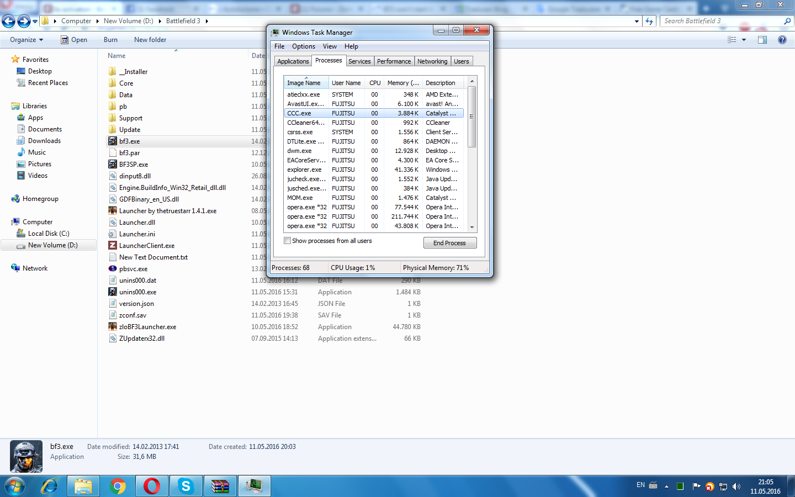Open Explorer help question mark icon

[x=782, y=40]
